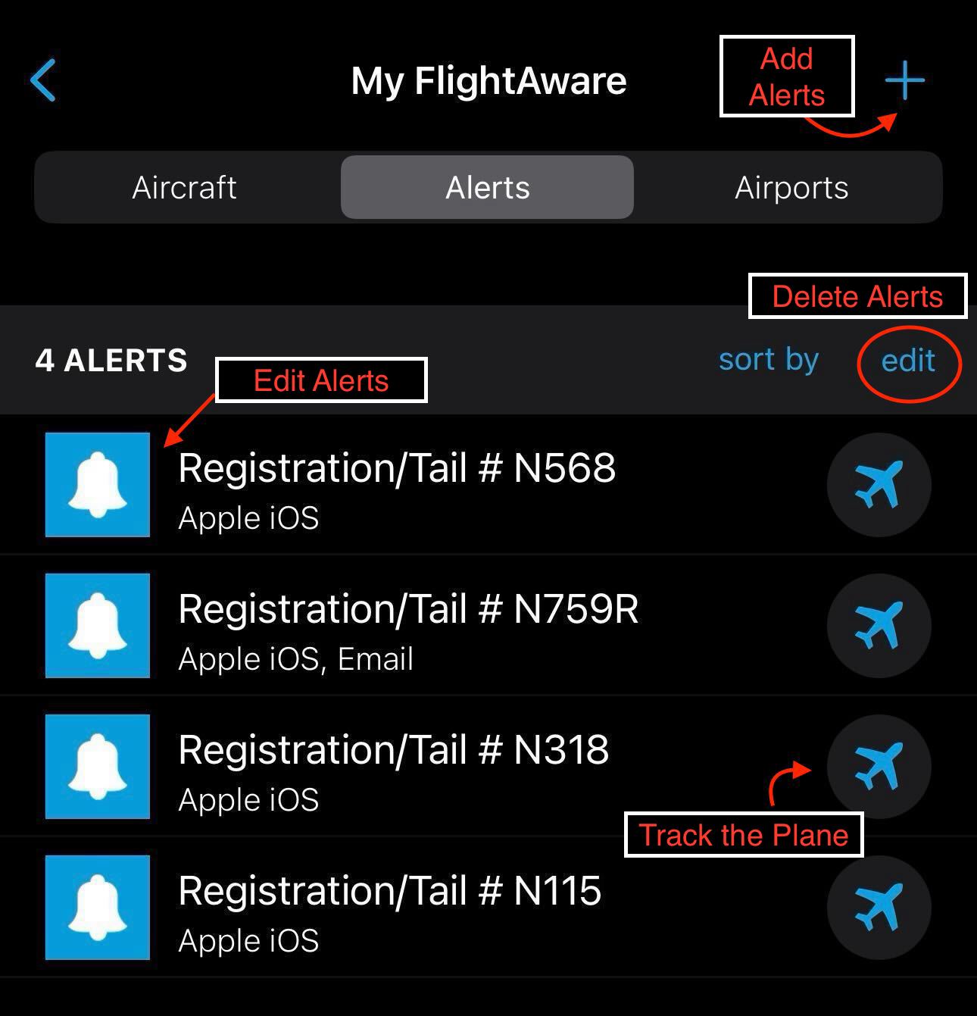
Task: Add a new alert with plus icon
Action: click(x=905, y=80)
